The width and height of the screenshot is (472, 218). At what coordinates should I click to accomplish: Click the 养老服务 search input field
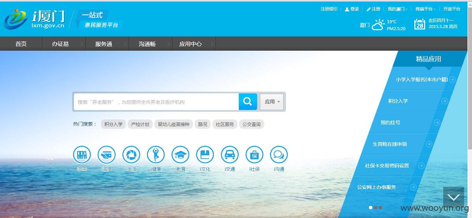point(156,102)
